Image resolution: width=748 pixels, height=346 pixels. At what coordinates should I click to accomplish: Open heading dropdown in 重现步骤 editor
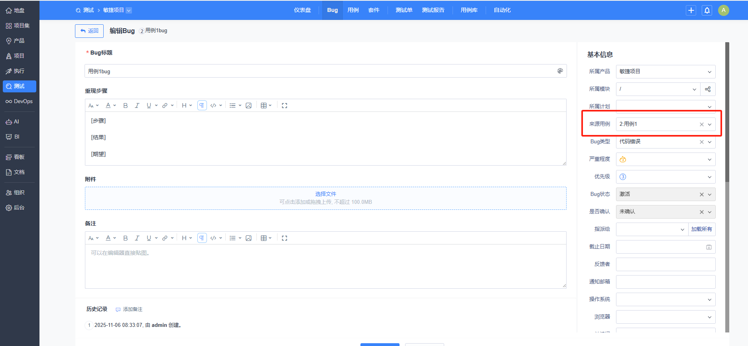187,106
